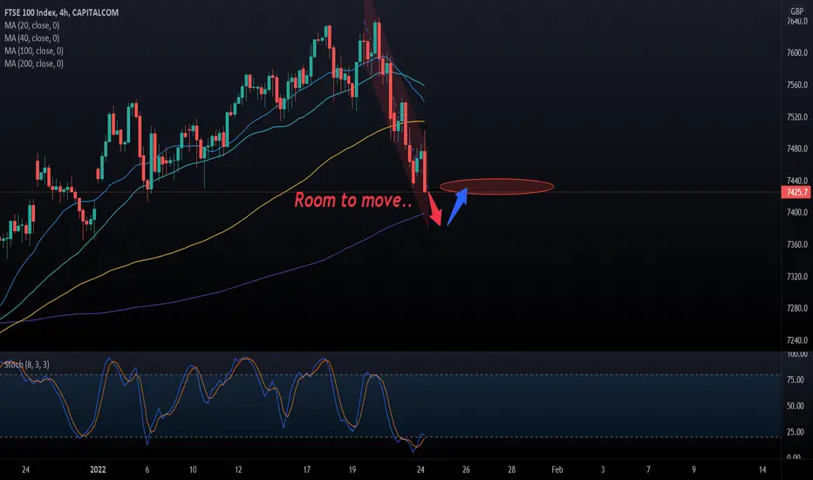
Task: Click the date 28 on time axis
Action: 512,470
